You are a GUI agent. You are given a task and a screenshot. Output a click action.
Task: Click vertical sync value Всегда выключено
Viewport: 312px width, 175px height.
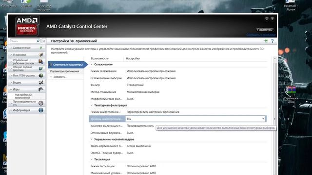pyautogui.click(x=138, y=146)
